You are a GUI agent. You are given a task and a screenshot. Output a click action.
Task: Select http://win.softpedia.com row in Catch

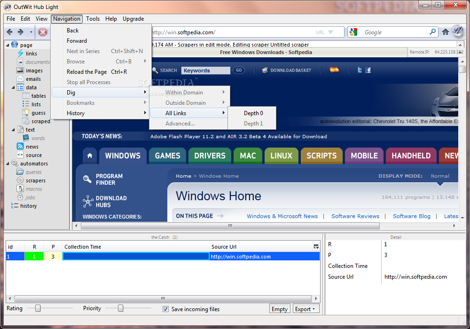coord(163,257)
